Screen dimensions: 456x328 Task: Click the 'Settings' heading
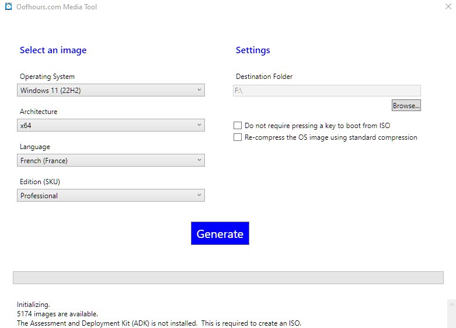click(x=253, y=50)
